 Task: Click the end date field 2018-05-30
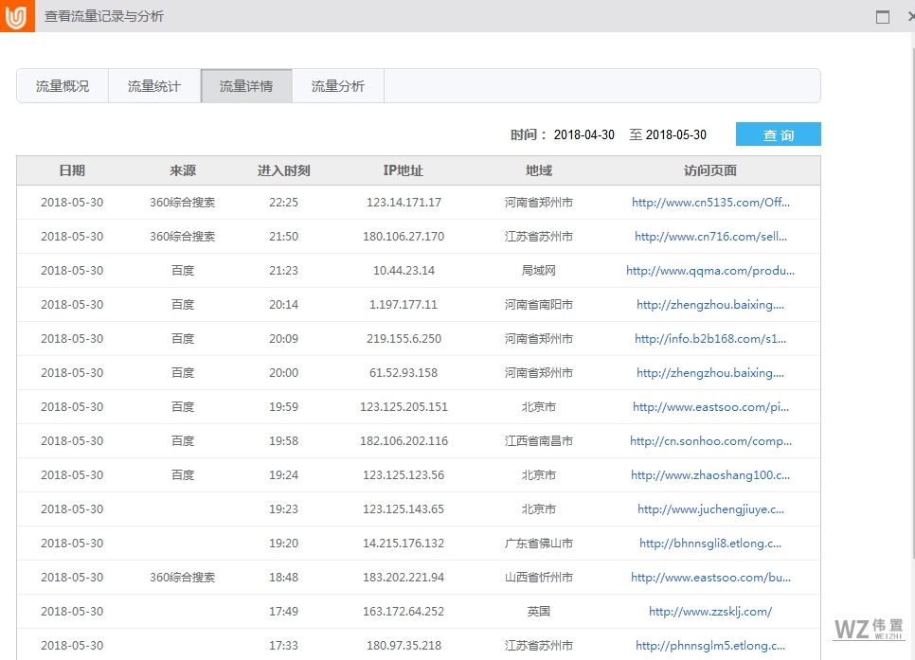tap(676, 134)
